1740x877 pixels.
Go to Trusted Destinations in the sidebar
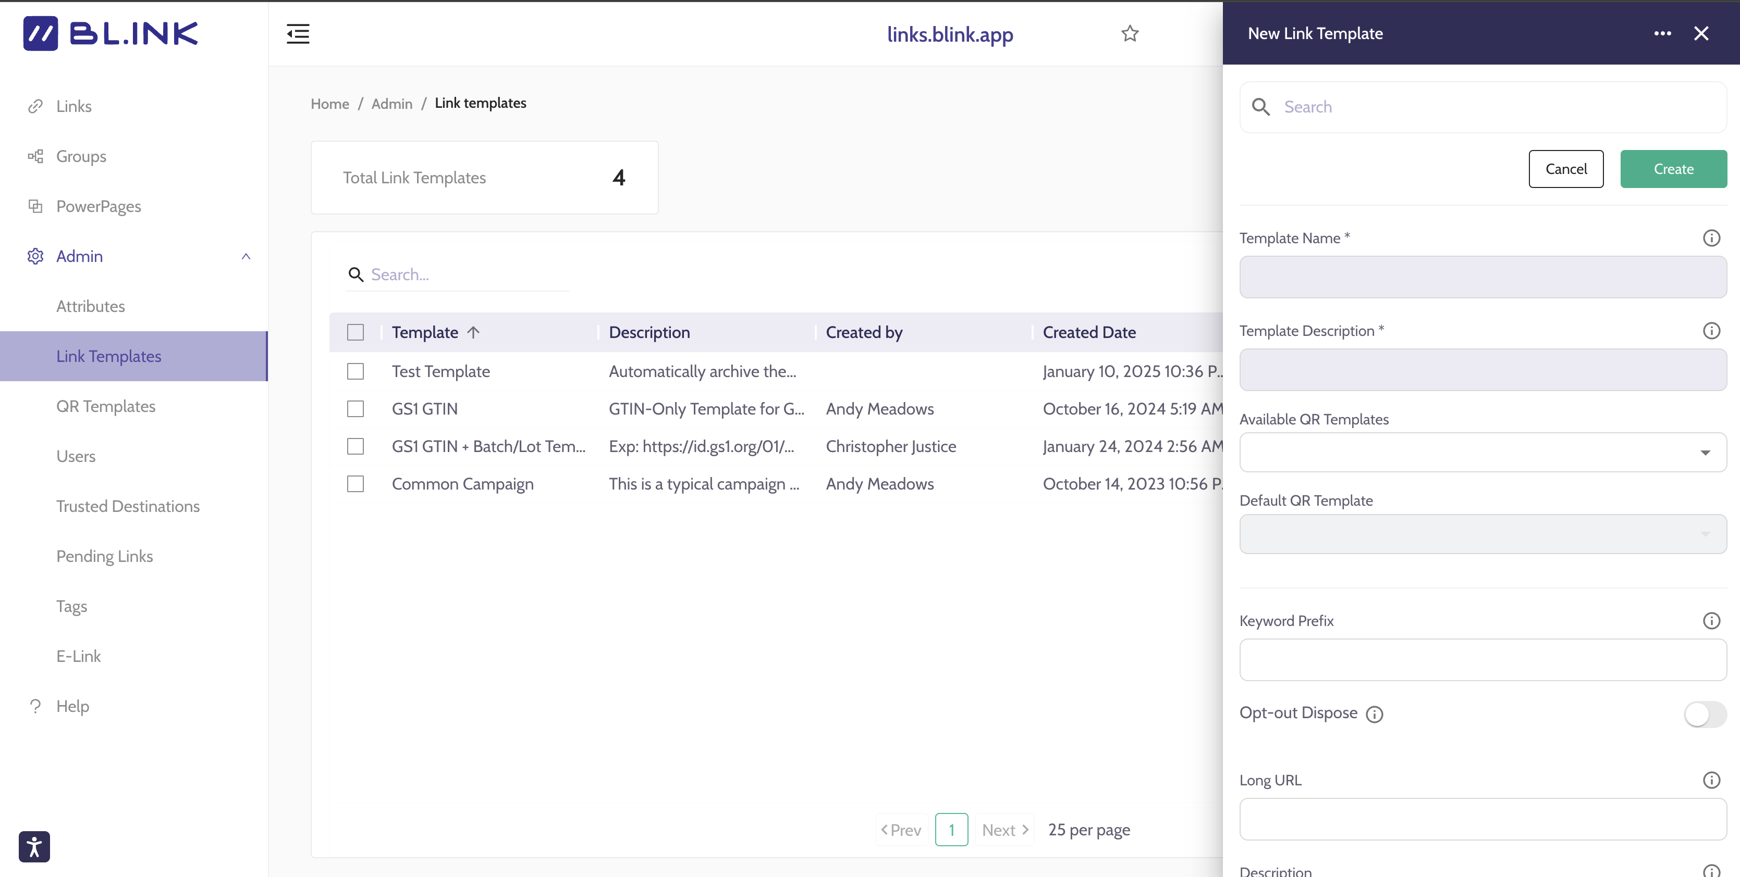128,506
